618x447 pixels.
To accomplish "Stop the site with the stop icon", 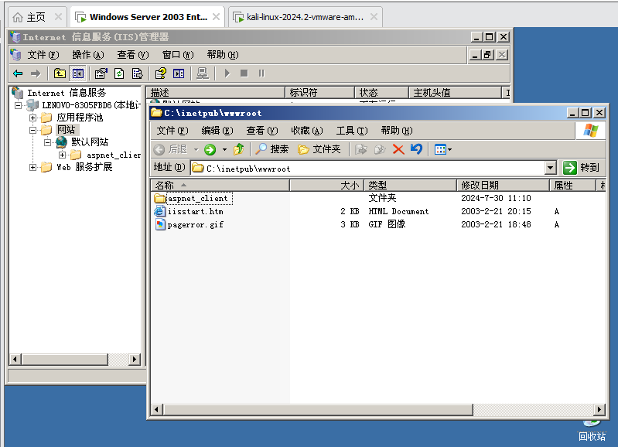I will [244, 73].
